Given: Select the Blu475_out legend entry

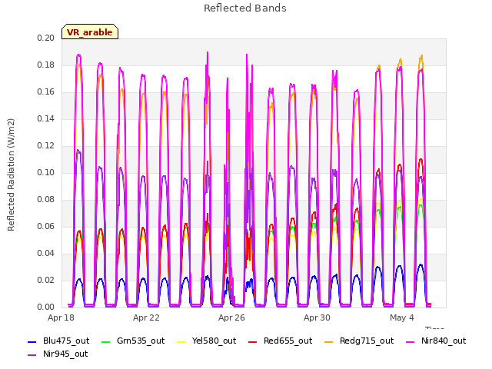Looking at the screenshot, I should point(58,341).
